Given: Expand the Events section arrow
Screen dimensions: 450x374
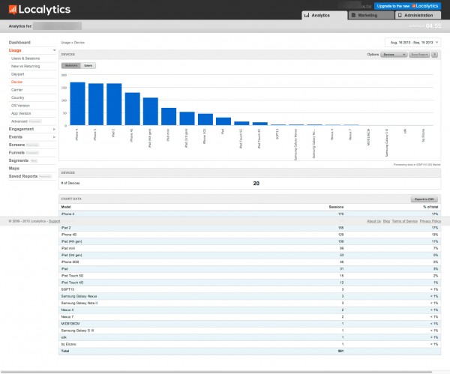Looking at the screenshot, I should tap(54, 137).
